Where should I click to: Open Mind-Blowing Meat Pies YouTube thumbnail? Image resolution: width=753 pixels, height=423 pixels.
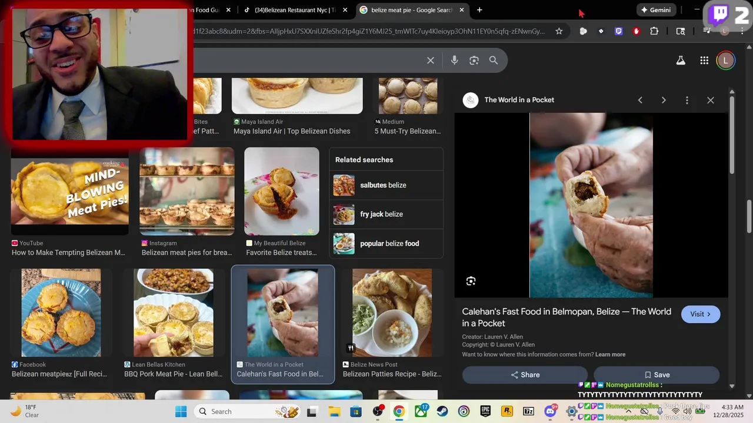pyautogui.click(x=69, y=192)
